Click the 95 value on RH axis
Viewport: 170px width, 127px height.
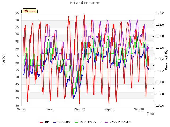coord(17,13)
